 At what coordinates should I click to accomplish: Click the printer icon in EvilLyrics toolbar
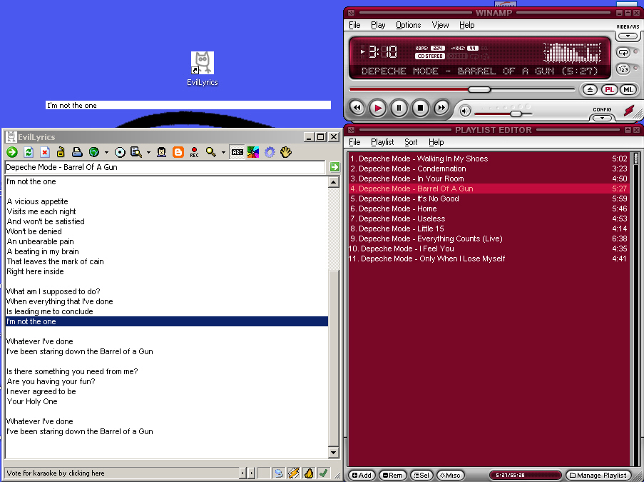[x=77, y=152]
